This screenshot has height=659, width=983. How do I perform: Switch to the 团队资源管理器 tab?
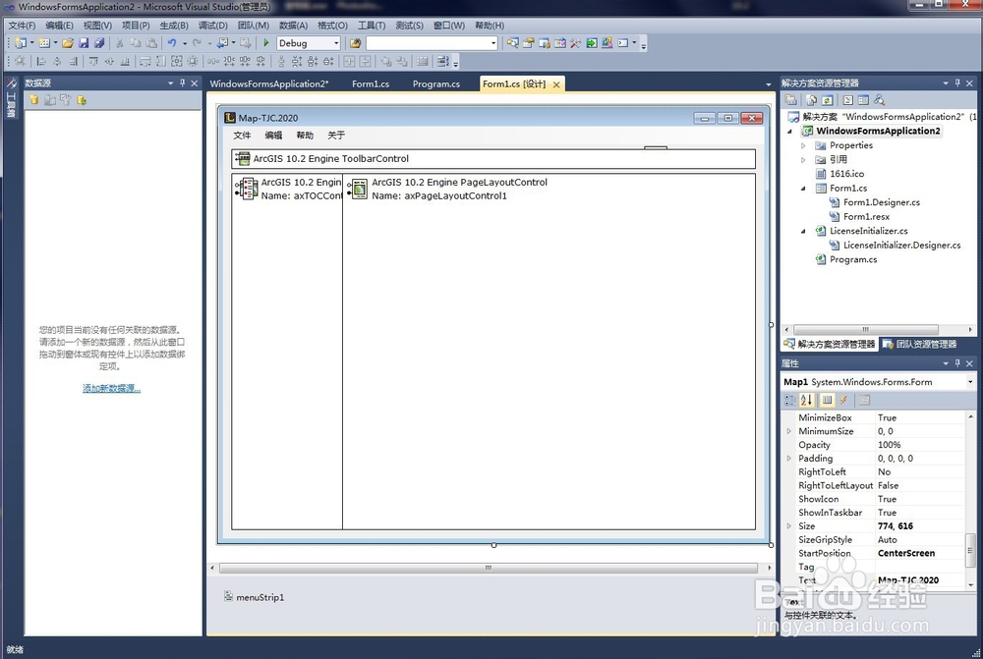click(x=920, y=344)
